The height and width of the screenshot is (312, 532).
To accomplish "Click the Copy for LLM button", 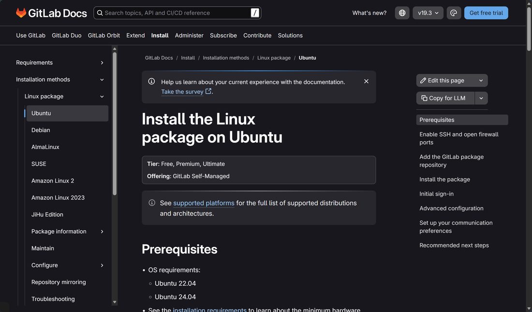I will (445, 98).
